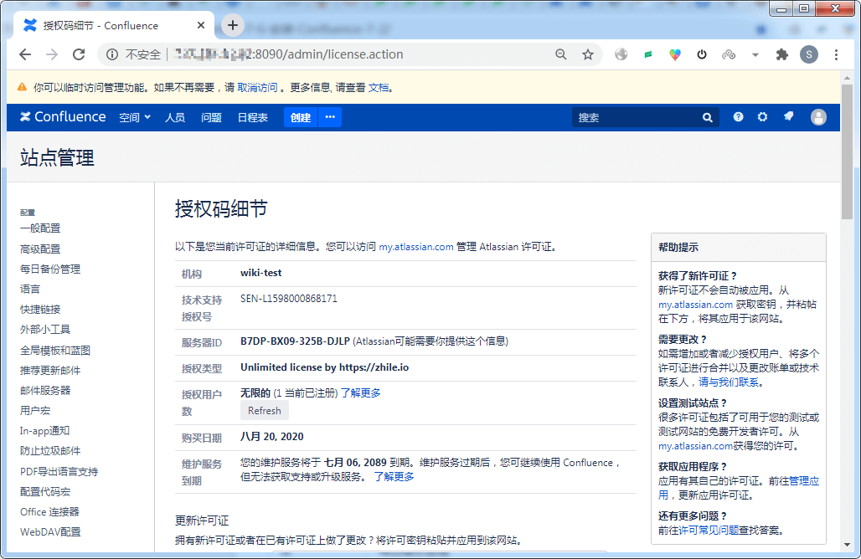
Task: Open the Confluence notifications icon
Action: [788, 117]
